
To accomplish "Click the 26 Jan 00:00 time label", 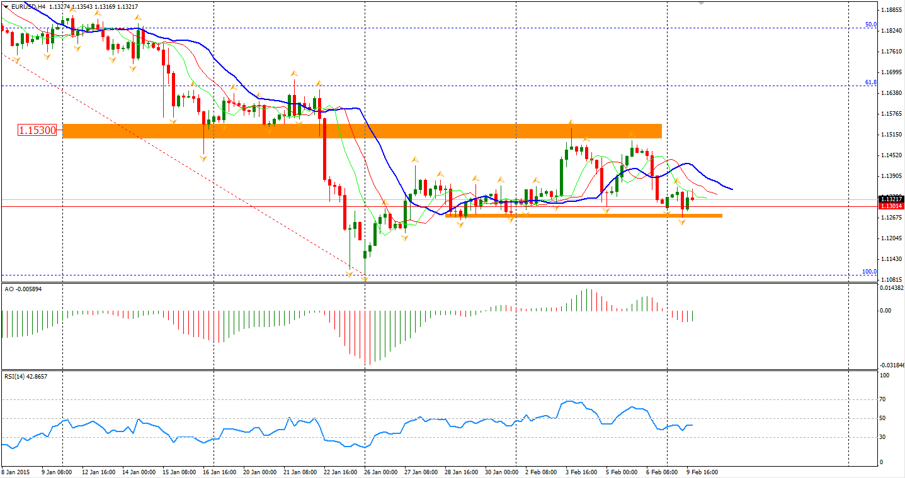I will click(x=380, y=471).
